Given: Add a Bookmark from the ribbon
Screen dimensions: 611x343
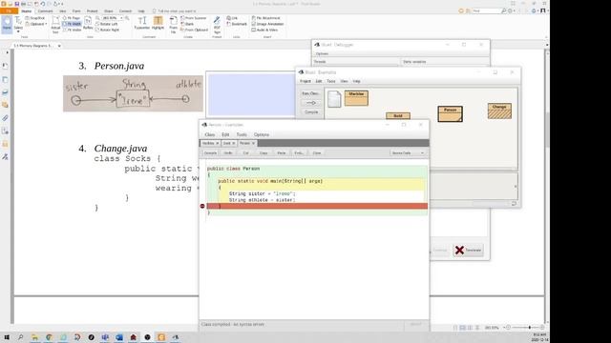Looking at the screenshot, I should click(237, 24).
